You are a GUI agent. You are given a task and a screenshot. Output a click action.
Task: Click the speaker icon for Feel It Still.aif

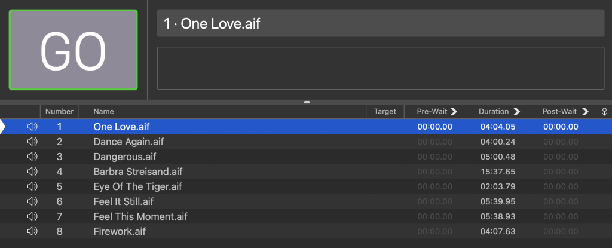(x=32, y=201)
